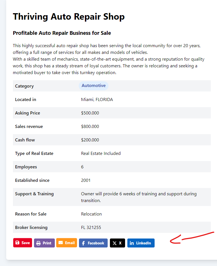The image size is (217, 266).
Task: Share listing via the X logo icon
Action: coord(114,243)
